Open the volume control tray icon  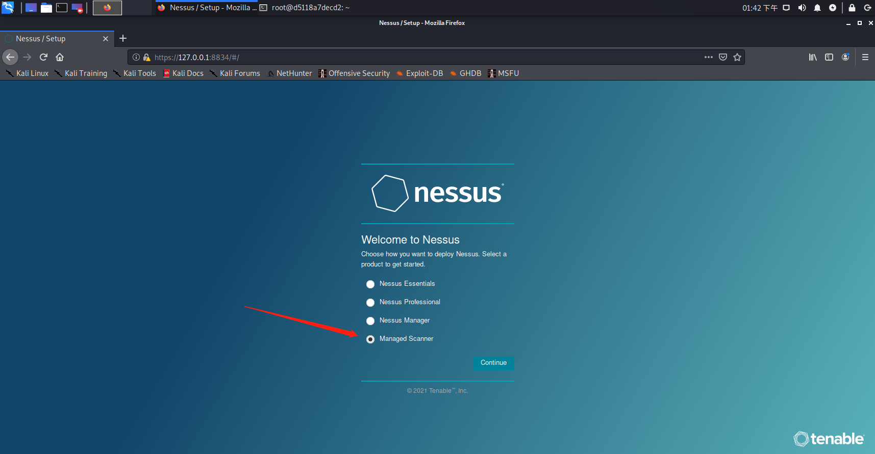pos(802,8)
